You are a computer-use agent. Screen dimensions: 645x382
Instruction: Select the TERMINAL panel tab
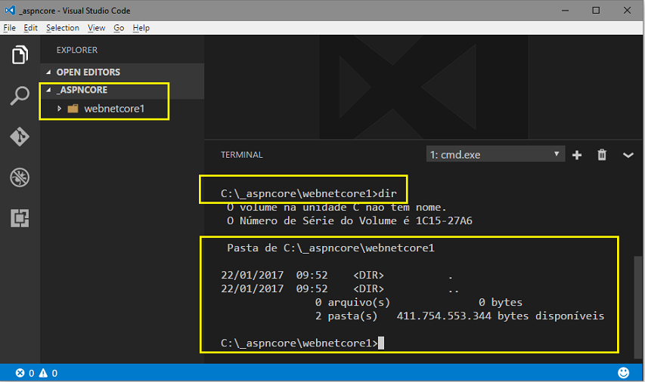point(241,155)
